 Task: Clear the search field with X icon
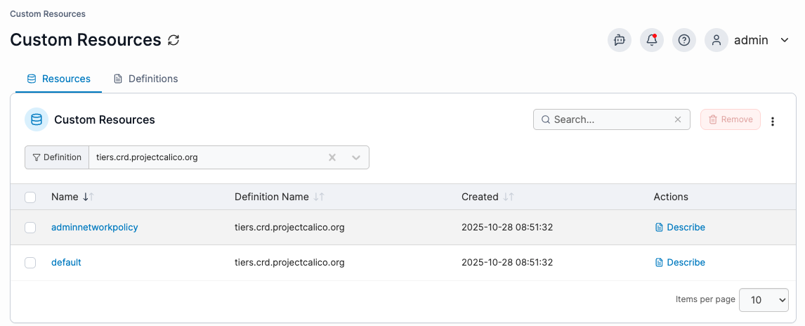(x=678, y=119)
